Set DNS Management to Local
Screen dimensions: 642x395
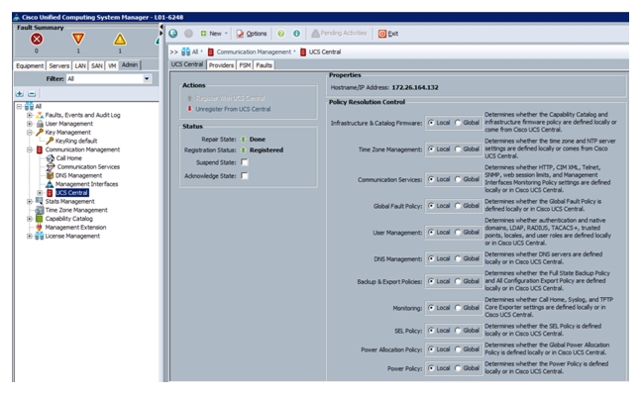tap(431, 258)
